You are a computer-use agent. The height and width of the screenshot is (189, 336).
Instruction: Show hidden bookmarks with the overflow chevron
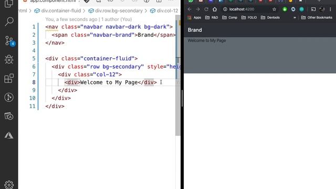(295, 17)
